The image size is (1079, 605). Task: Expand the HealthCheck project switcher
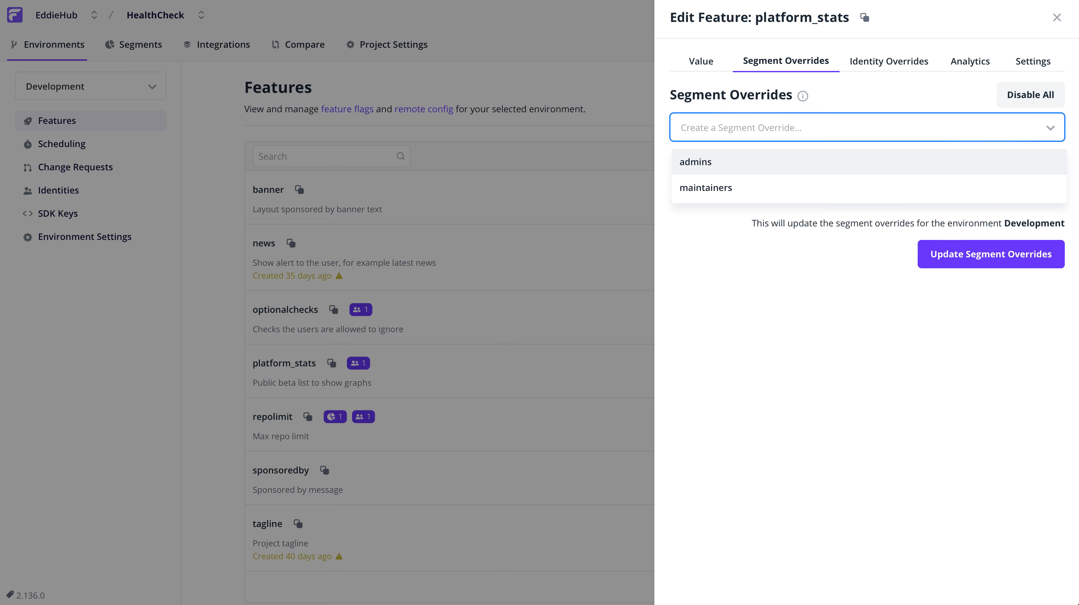(x=201, y=15)
